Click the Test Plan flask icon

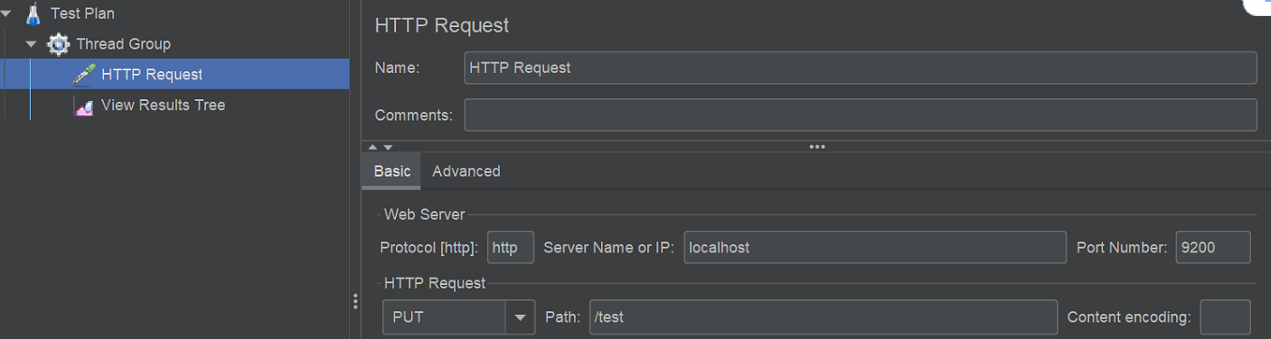click(x=33, y=14)
